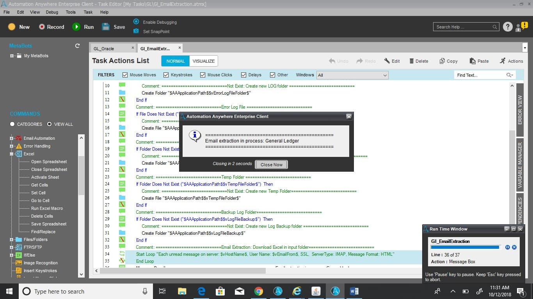The width and height of the screenshot is (533, 299).
Task: Collapse the Excel commands group
Action: pyautogui.click(x=12, y=154)
